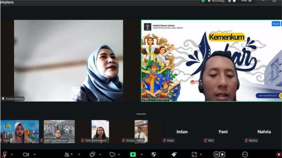Select the Intan participant tile

[x=182, y=131]
